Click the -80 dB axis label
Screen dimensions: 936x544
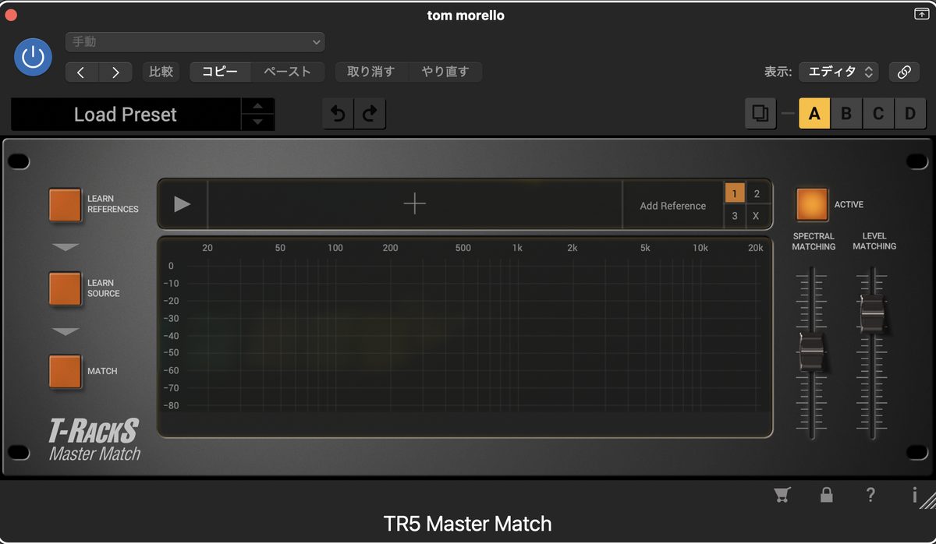click(172, 405)
